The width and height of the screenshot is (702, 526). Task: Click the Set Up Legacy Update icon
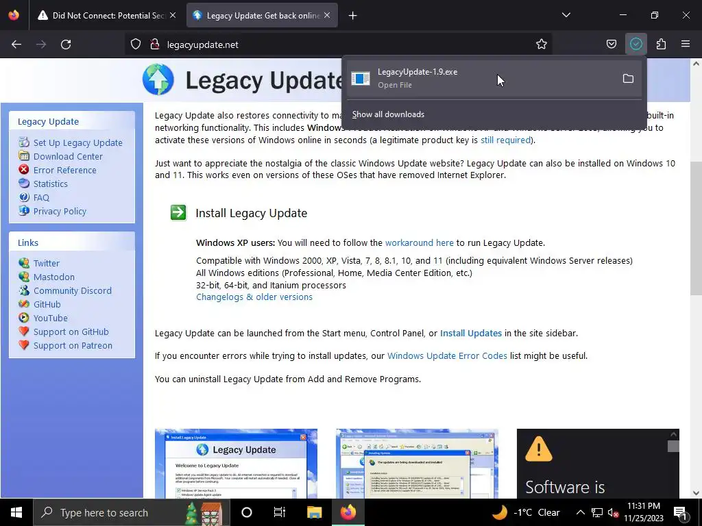pos(24,142)
